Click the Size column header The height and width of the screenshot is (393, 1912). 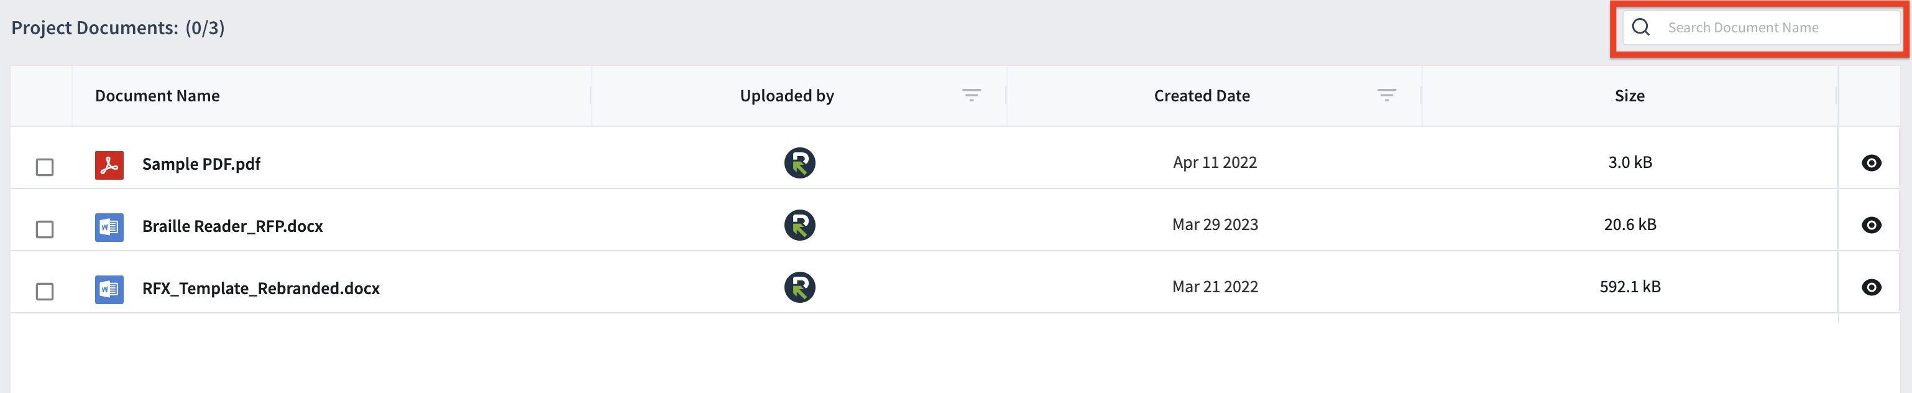coord(1629,96)
